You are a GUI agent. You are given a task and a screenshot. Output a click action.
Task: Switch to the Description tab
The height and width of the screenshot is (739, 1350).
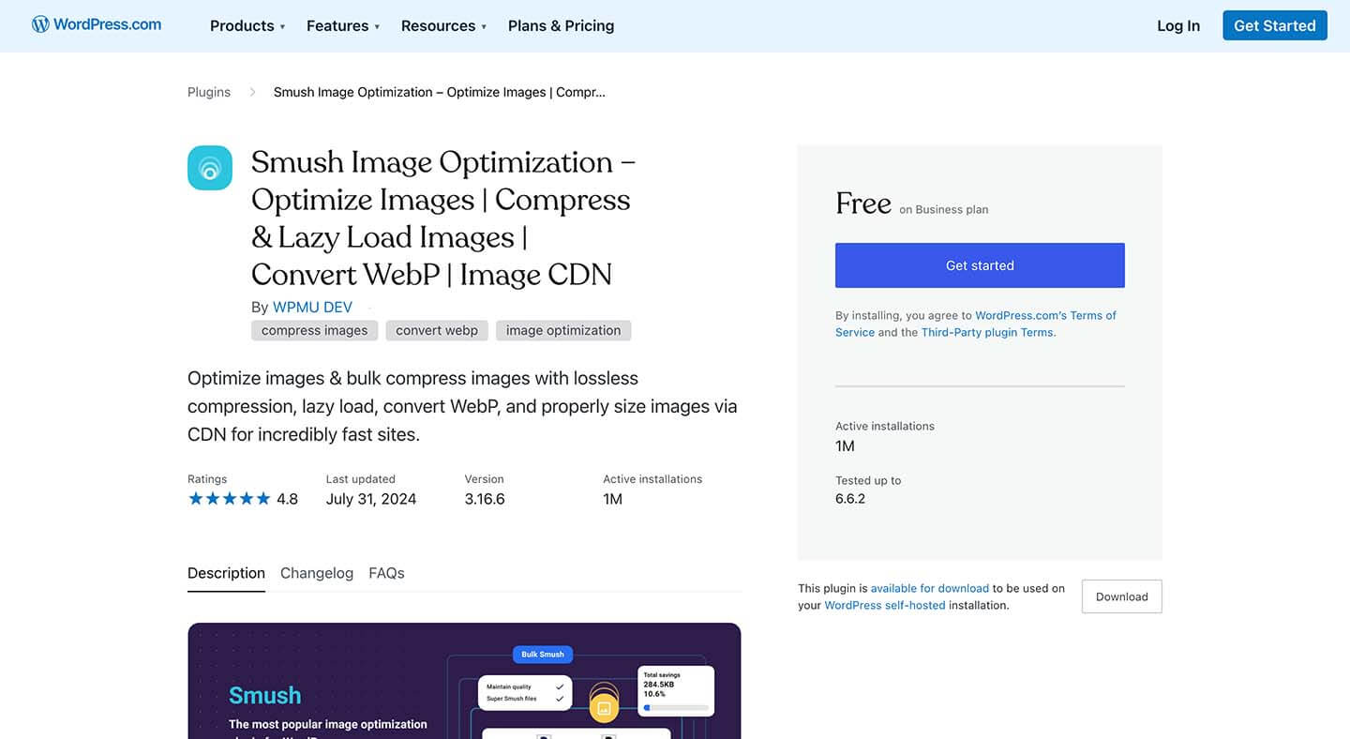226,573
